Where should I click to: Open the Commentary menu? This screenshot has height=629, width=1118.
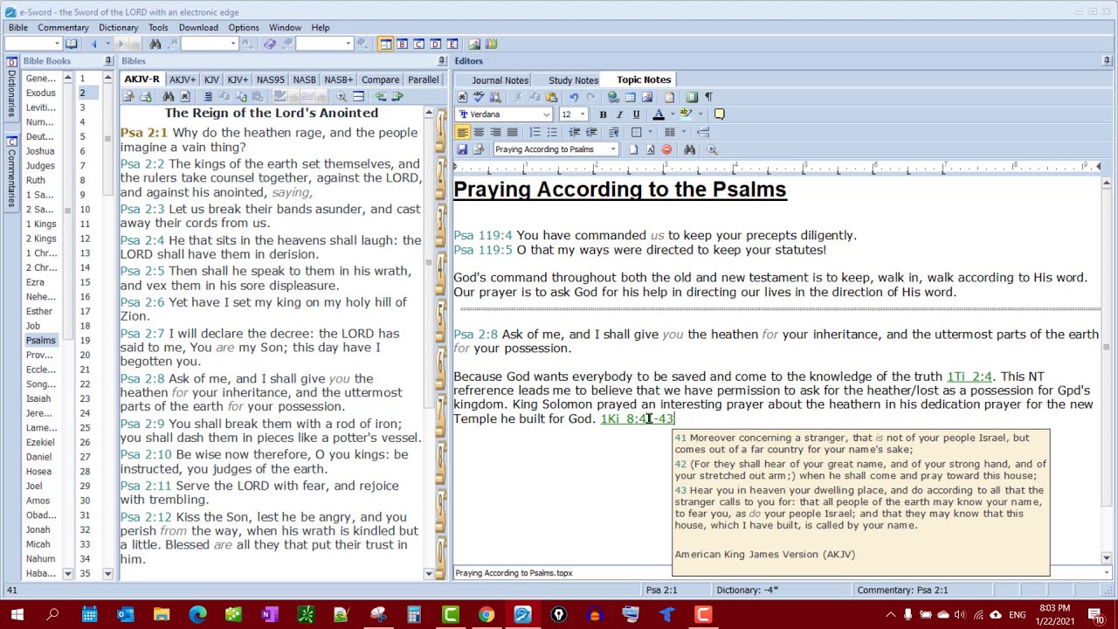coord(63,28)
